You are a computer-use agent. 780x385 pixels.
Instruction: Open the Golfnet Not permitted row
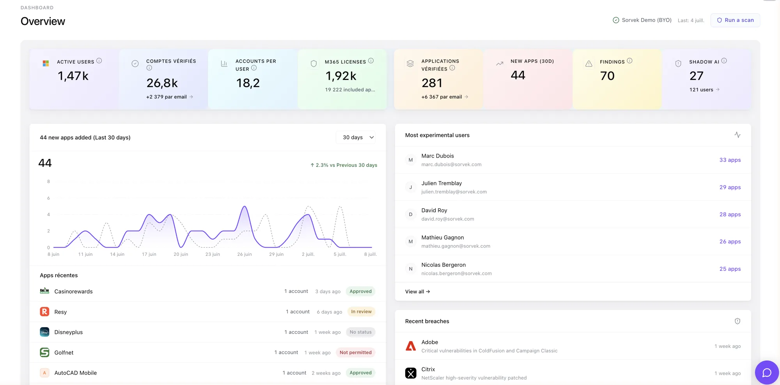point(207,353)
